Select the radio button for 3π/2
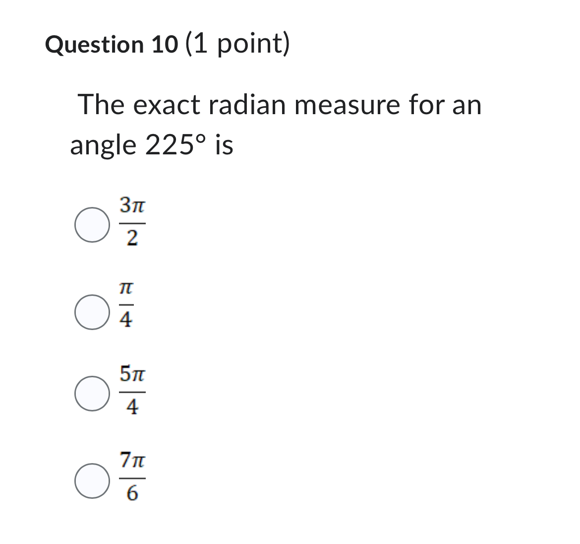The width and height of the screenshot is (580, 544). click(x=92, y=223)
